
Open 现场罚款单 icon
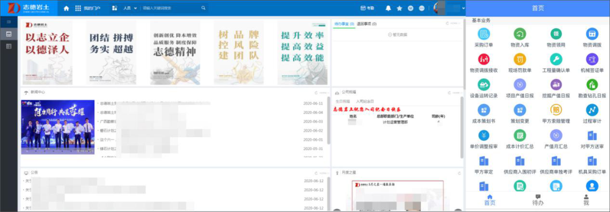520,59
